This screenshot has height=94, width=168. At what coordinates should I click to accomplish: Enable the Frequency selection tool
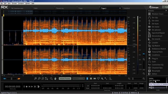[x=94, y=79]
